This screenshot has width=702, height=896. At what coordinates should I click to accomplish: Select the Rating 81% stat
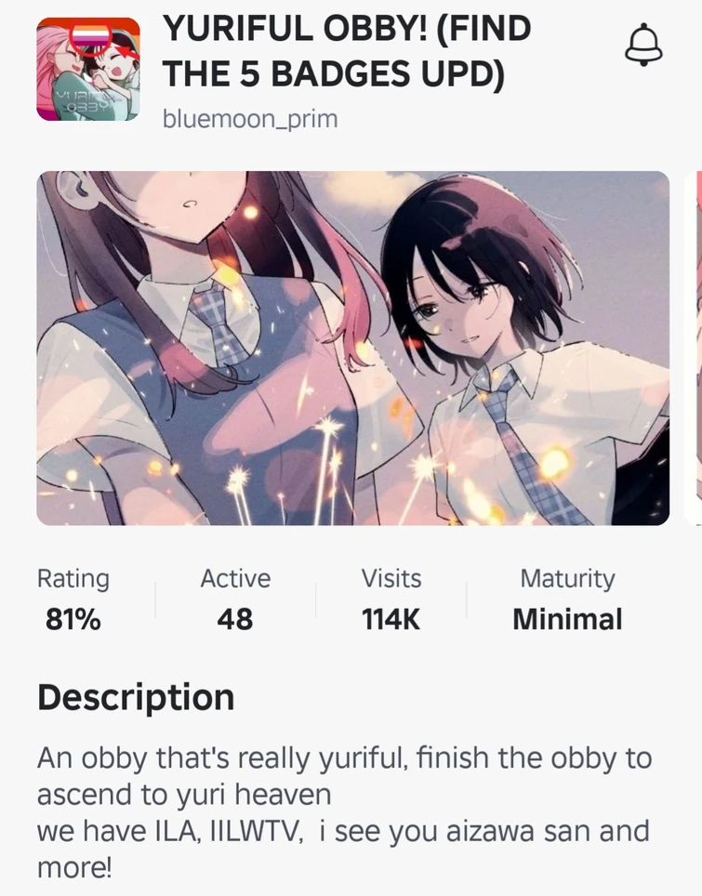[x=73, y=599]
